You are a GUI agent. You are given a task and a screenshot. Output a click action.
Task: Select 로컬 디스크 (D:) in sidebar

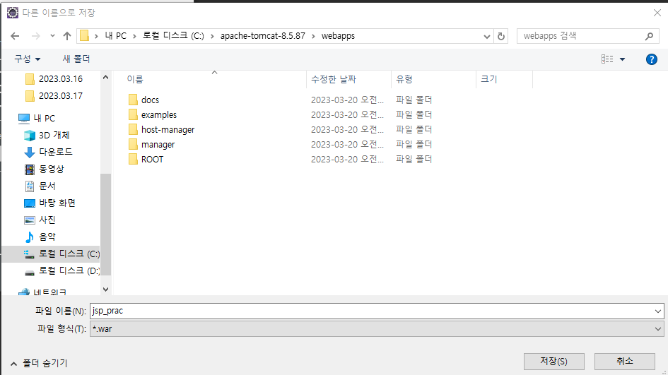click(61, 270)
